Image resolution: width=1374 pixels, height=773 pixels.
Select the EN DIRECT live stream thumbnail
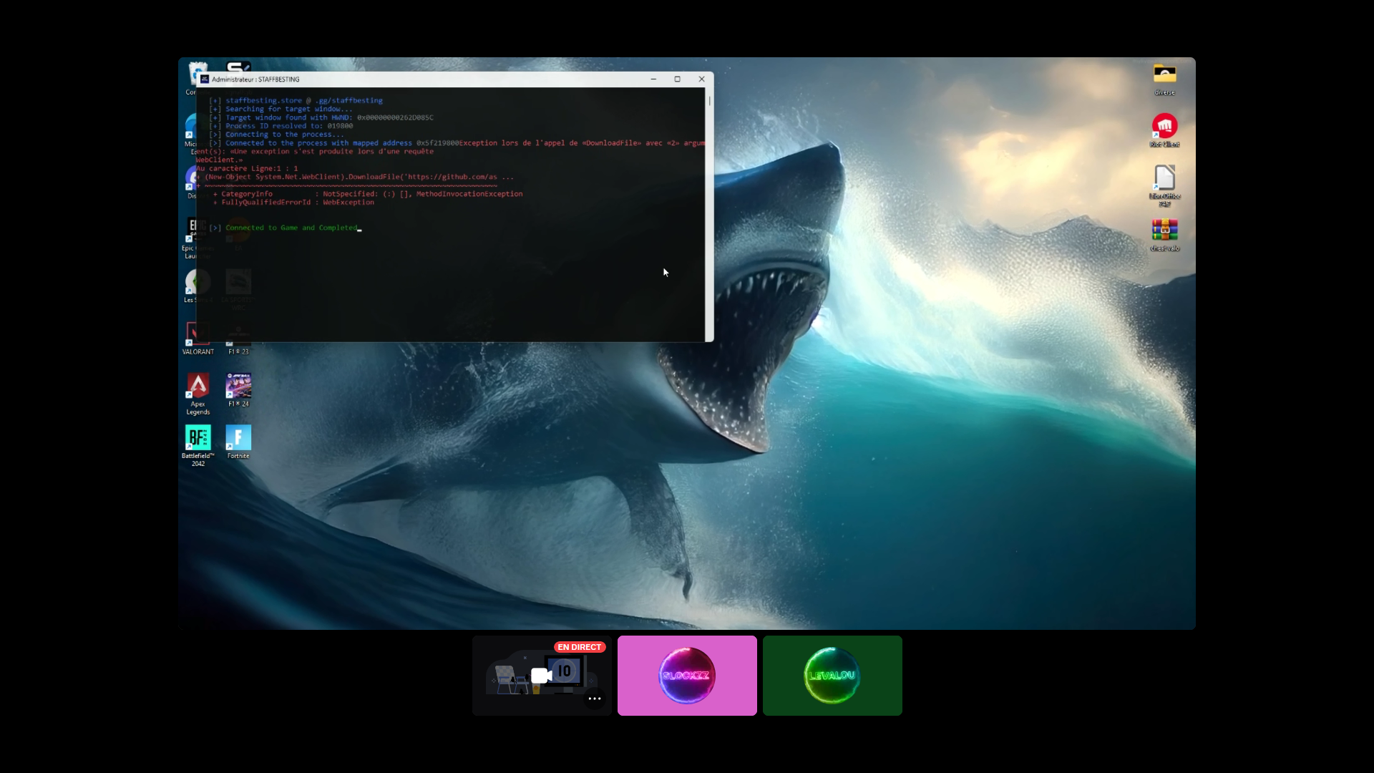pos(542,676)
